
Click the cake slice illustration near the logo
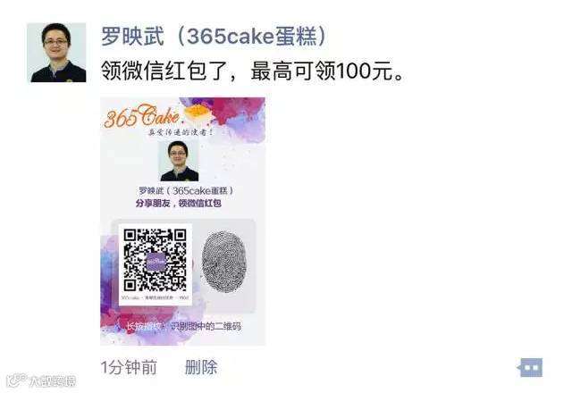pyautogui.click(x=198, y=112)
